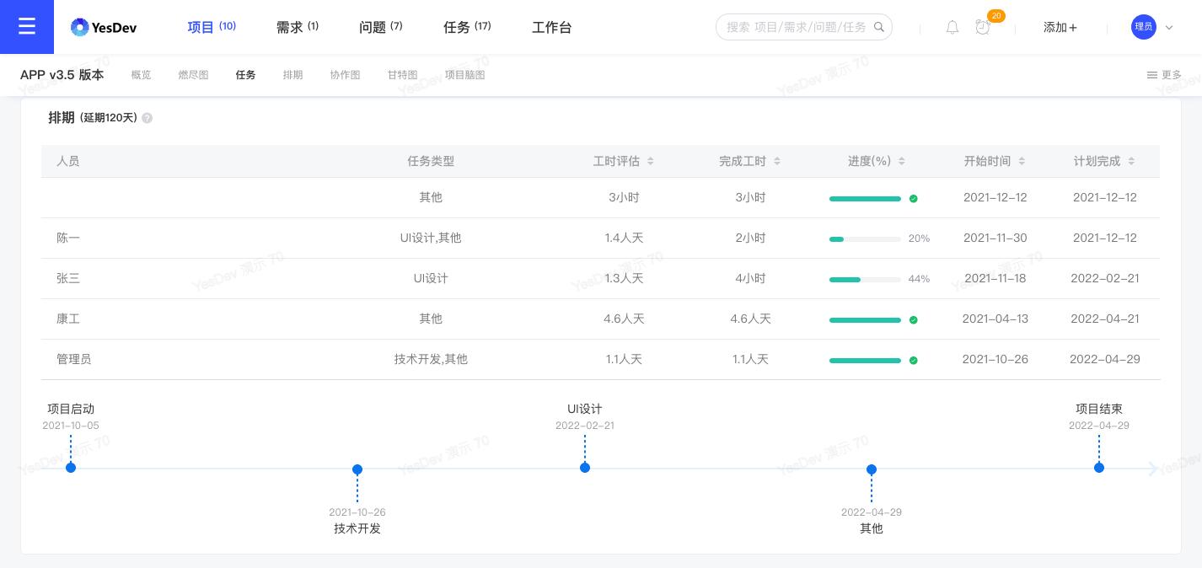Image resolution: width=1202 pixels, height=568 pixels.
Task: Open the 理员 avatar dropdown chevron
Action: (x=1169, y=26)
